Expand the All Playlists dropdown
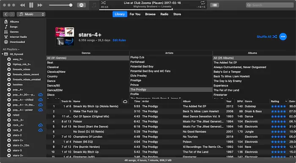Viewport: 296px width, 163px height. [x=11, y=49]
